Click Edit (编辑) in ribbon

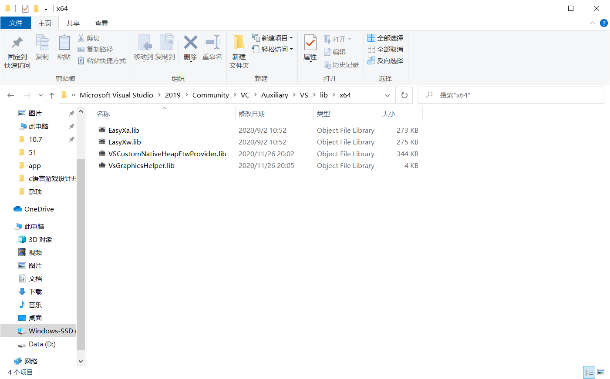[x=335, y=52]
